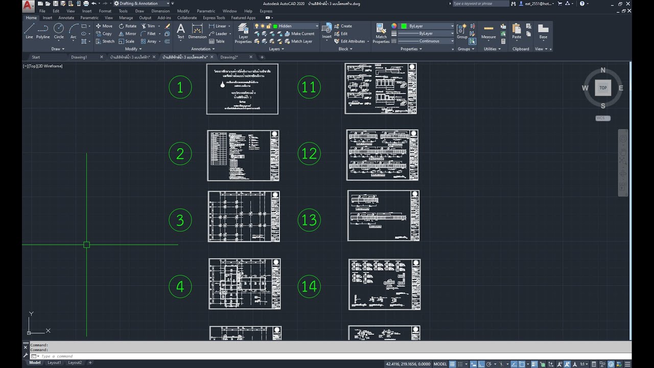Viewport: 654px width, 368px height.
Task: Toggle MODEL space button in status bar
Action: tap(440, 364)
